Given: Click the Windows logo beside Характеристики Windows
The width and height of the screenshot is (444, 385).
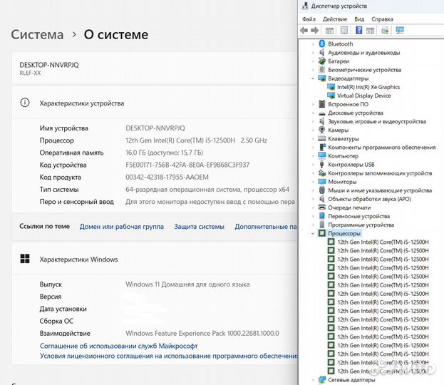Looking at the screenshot, I should [x=25, y=260].
